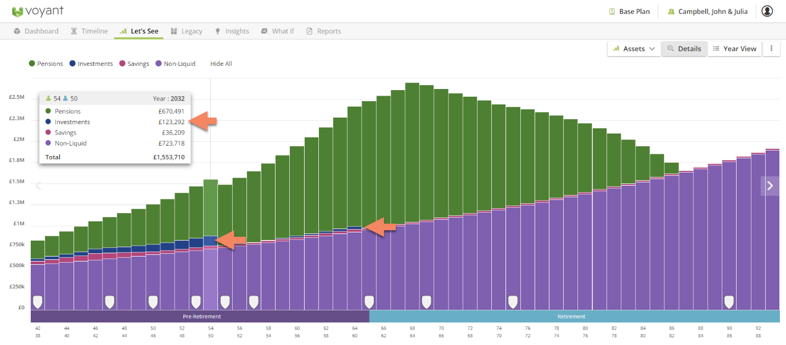
Task: Click the three-dot more options icon
Action: point(771,48)
